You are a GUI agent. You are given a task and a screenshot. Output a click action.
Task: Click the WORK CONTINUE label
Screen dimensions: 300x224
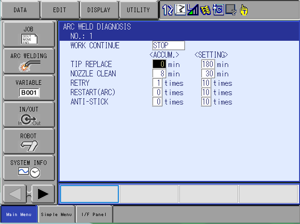pos(95,45)
